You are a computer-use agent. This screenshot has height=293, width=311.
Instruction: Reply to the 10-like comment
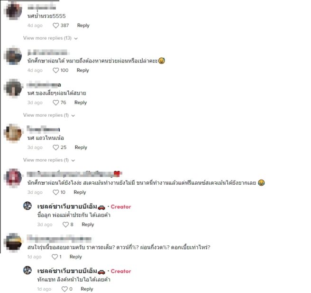click(80, 192)
